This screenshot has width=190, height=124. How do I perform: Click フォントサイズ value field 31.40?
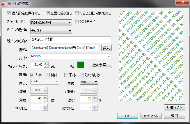[x=37, y=65]
